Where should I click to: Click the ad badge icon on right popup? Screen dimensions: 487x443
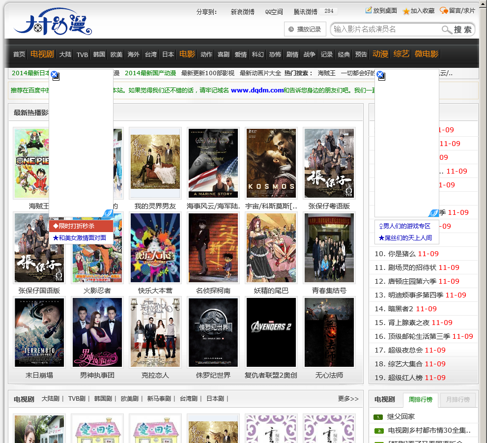tap(433, 213)
